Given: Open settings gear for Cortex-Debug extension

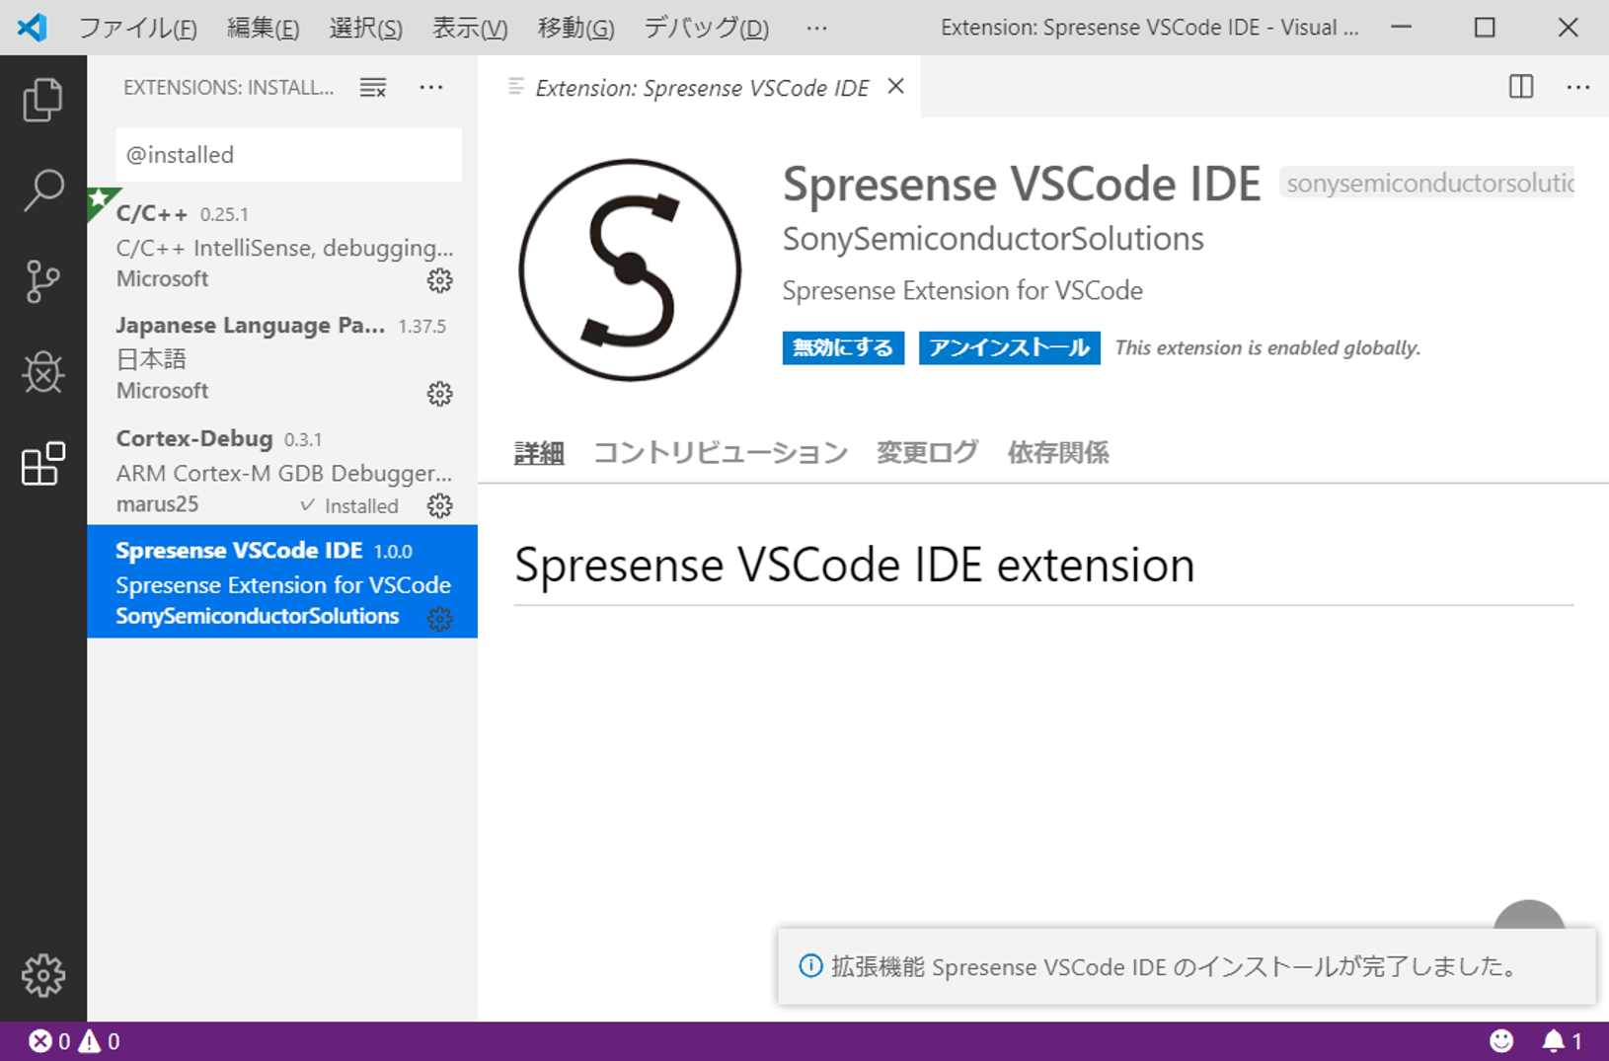Looking at the screenshot, I should [439, 504].
